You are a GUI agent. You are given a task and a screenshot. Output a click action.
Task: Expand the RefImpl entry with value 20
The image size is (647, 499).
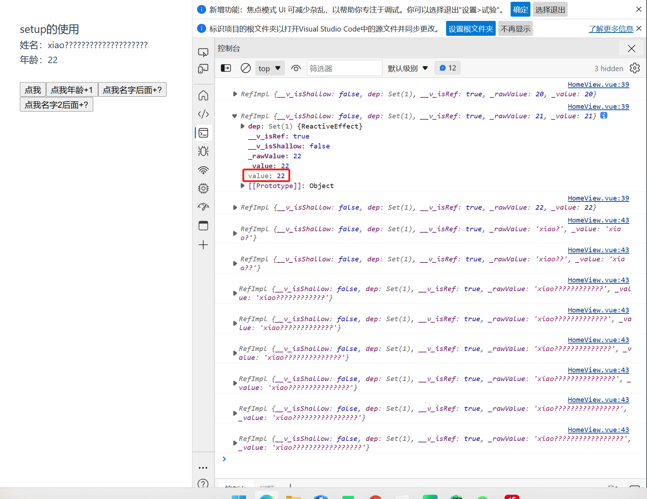point(235,94)
